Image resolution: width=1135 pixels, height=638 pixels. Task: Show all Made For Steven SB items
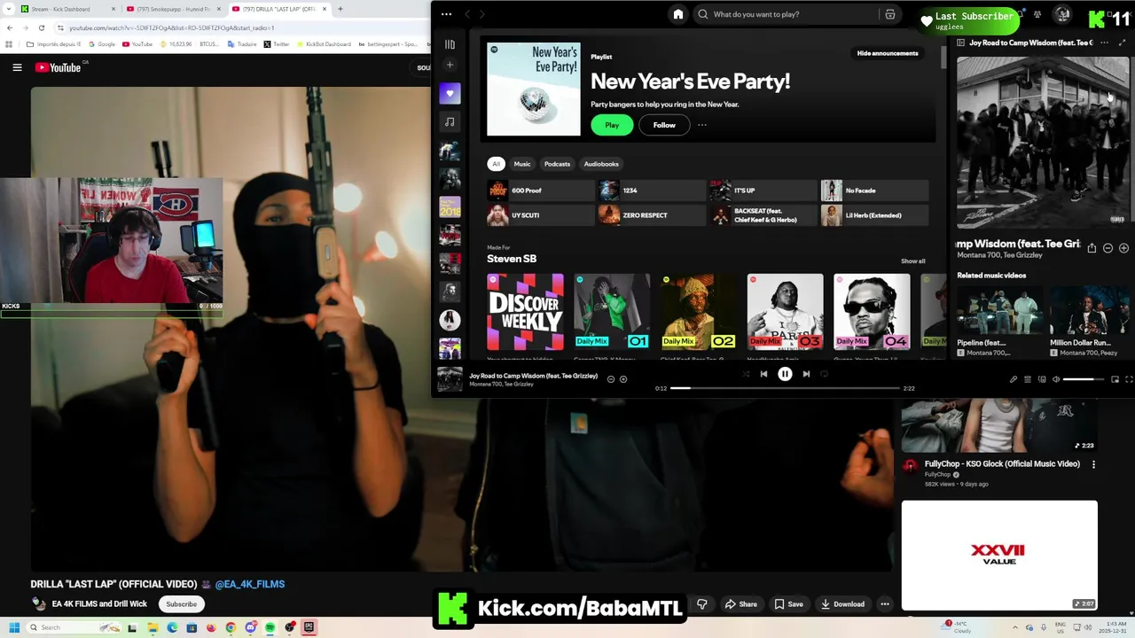pos(912,261)
